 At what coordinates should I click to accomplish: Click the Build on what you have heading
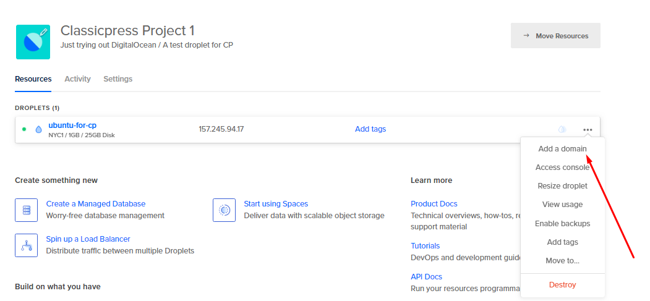[58, 287]
